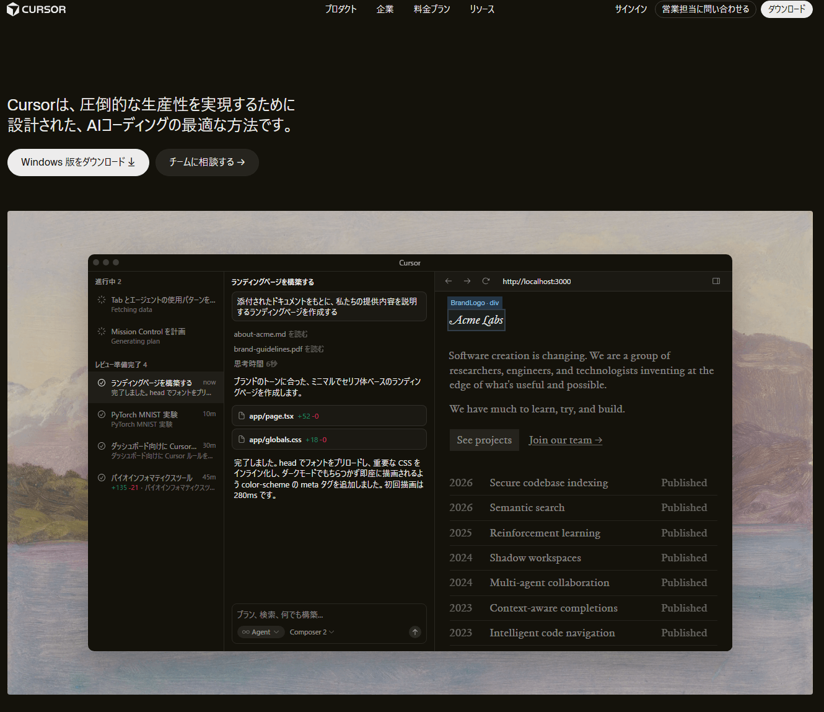This screenshot has height=712, width=824.
Task: Click the prompt input field
Action: [322, 615]
